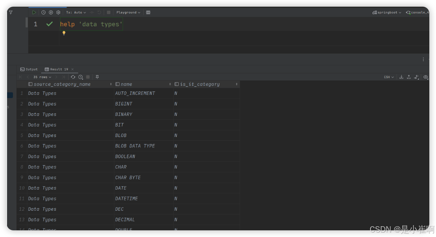Open the three-dots more options menu
The height and width of the screenshot is (237, 436).
423,60
